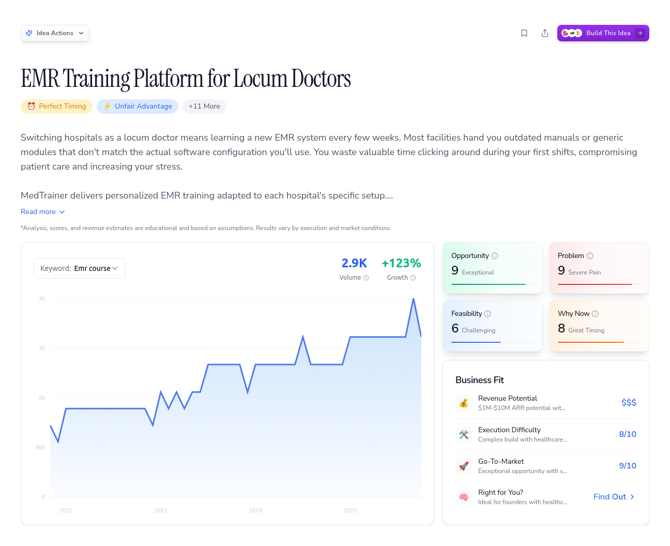Open the Go-To-Market row
670x546 pixels.
pyautogui.click(x=545, y=466)
